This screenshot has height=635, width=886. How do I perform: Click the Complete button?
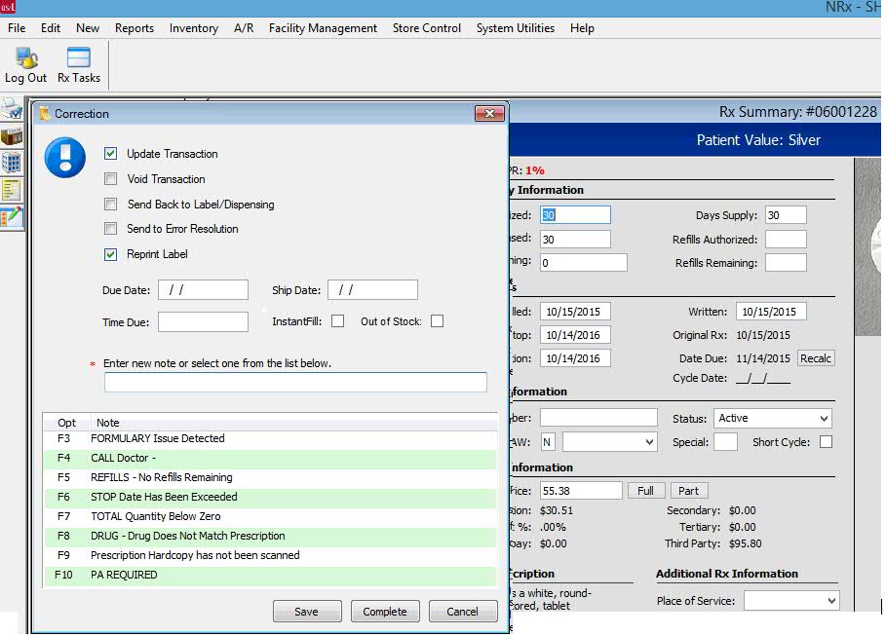tap(385, 612)
